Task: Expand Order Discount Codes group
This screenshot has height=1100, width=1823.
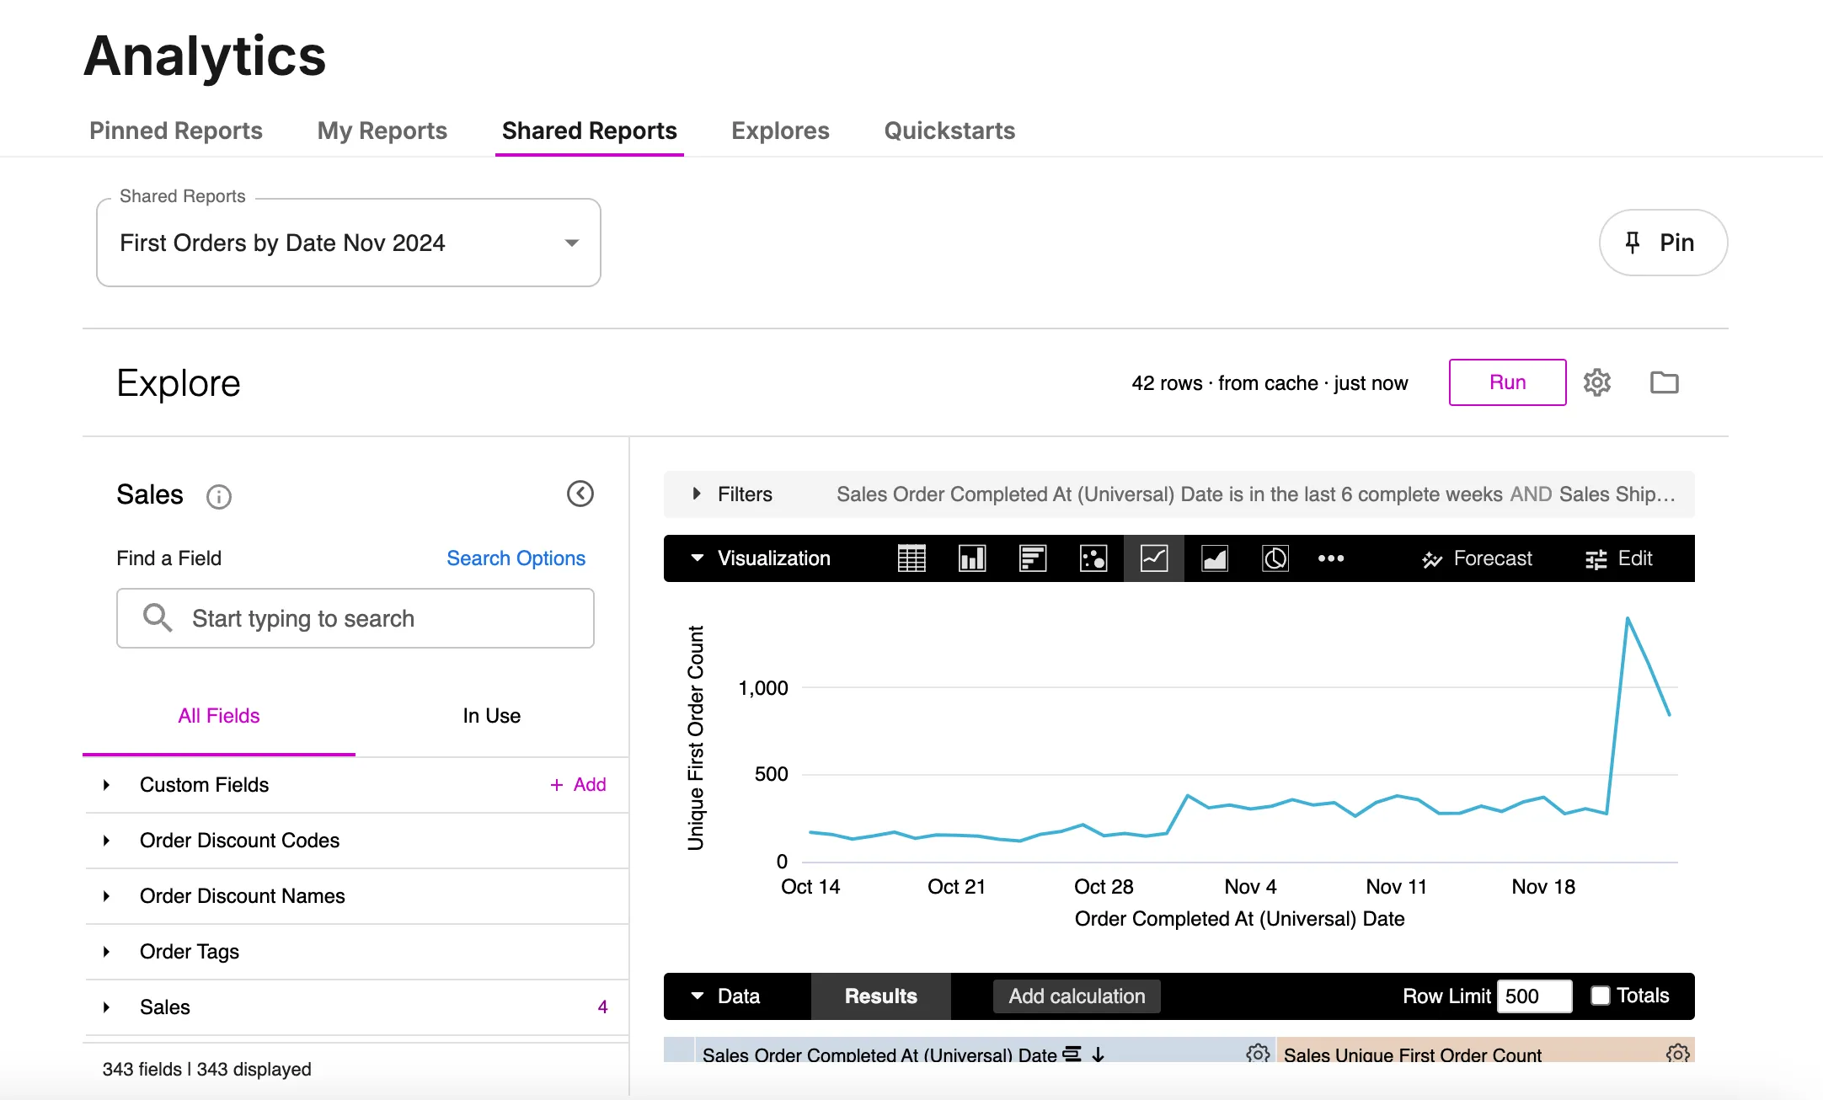Action: point(106,841)
